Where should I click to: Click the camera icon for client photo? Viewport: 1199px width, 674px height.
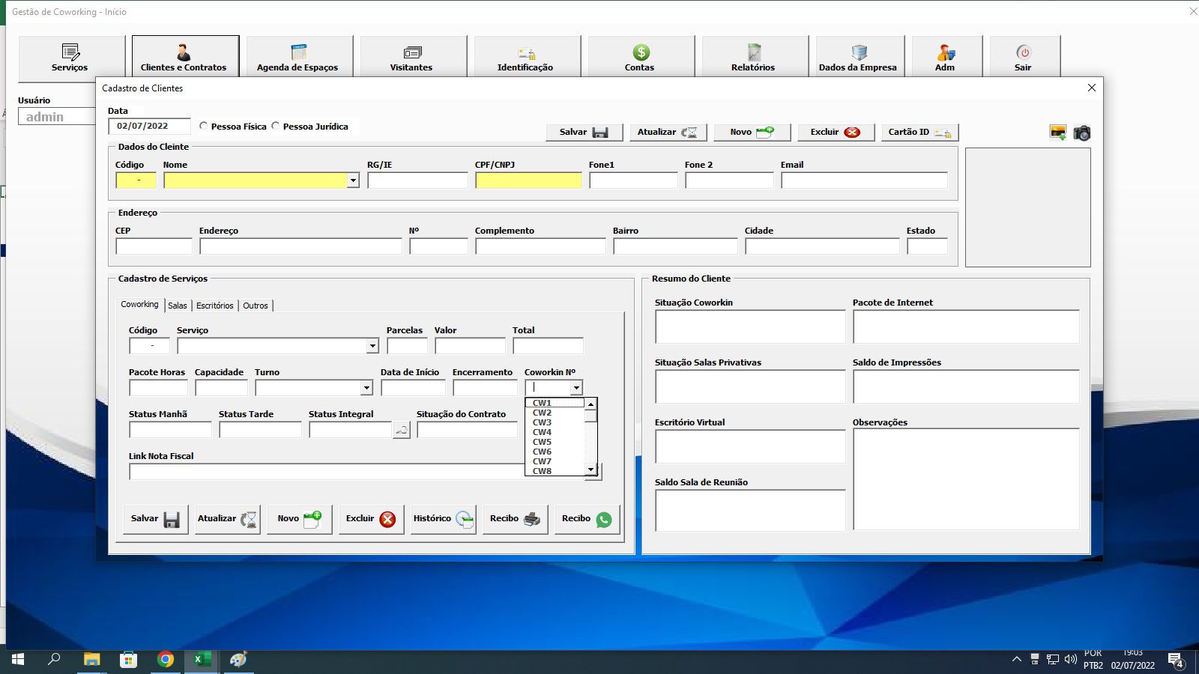pyautogui.click(x=1081, y=133)
